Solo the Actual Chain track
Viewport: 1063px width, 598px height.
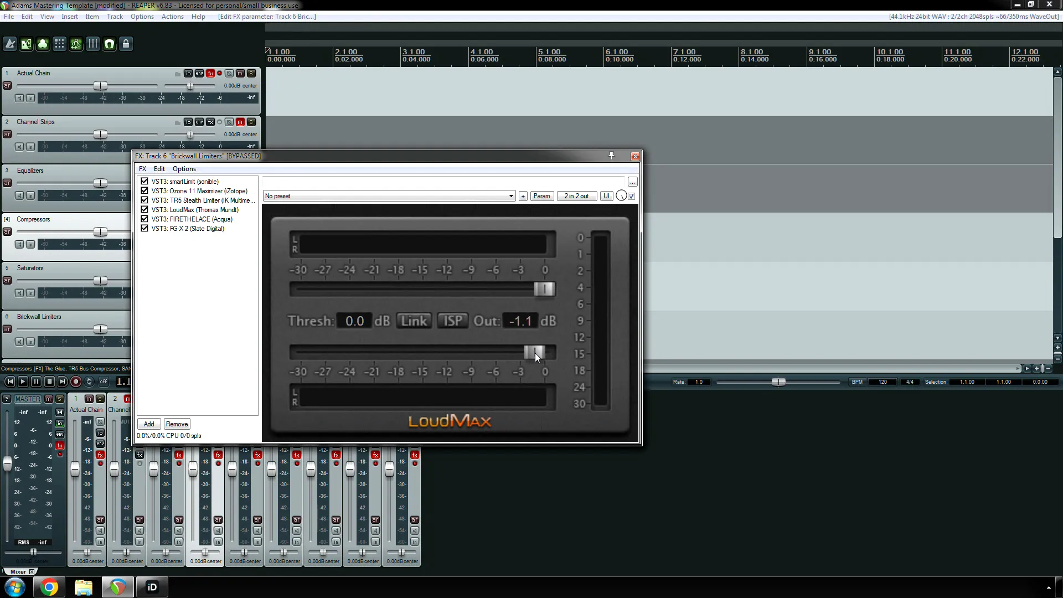click(x=251, y=73)
